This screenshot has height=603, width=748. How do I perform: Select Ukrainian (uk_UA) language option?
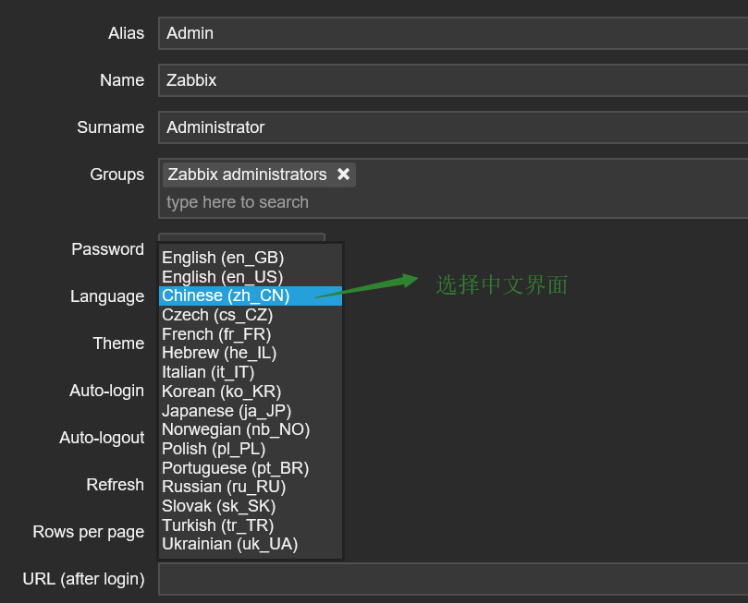251,544
